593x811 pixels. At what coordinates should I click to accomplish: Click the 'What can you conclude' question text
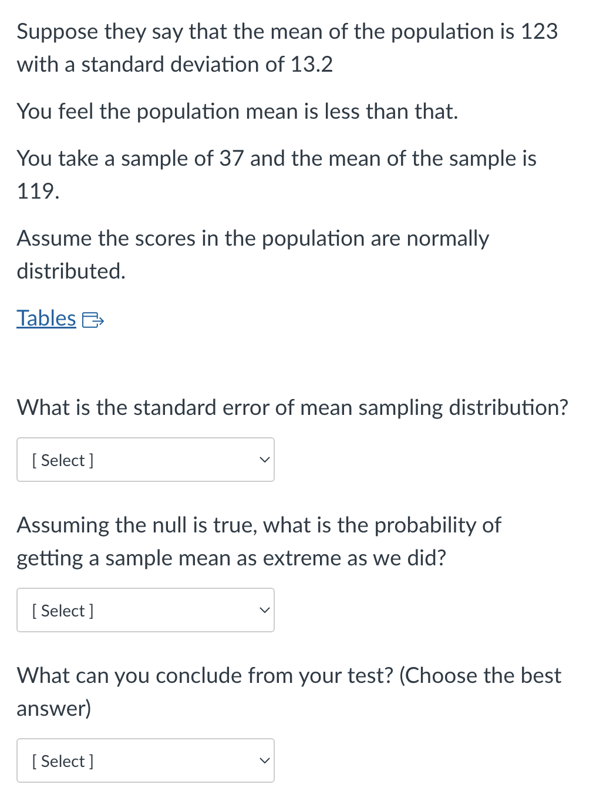click(x=289, y=692)
